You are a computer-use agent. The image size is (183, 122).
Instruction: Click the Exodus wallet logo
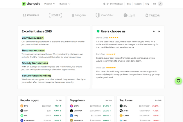(31, 15)
